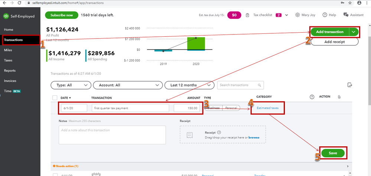Click the receipt placeholder icon in drop zone
The height and width of the screenshot is (176, 371).
[x=189, y=135]
